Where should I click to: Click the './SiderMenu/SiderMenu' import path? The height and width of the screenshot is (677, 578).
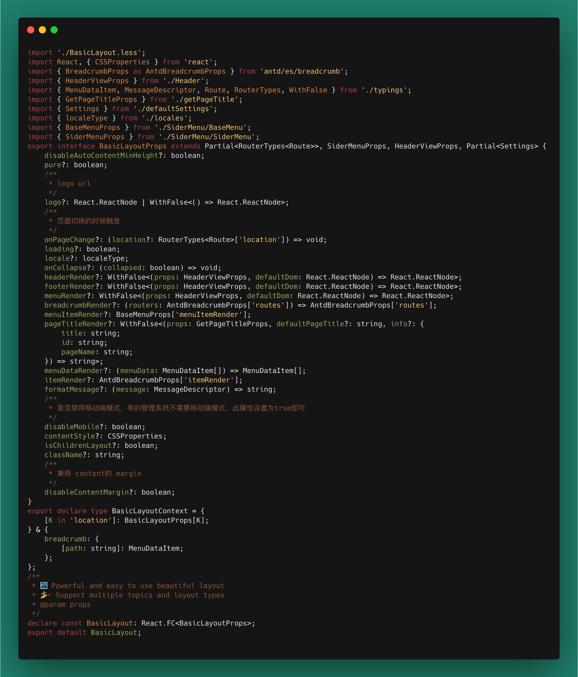tap(207, 137)
